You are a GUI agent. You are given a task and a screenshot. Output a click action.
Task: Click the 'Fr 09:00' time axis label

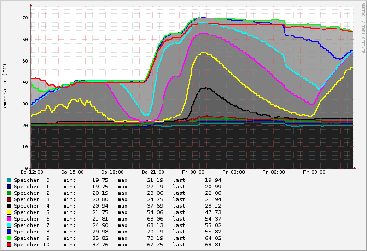pos(314,172)
